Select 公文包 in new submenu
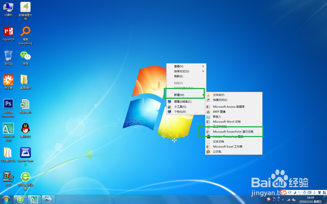 click(x=234, y=151)
